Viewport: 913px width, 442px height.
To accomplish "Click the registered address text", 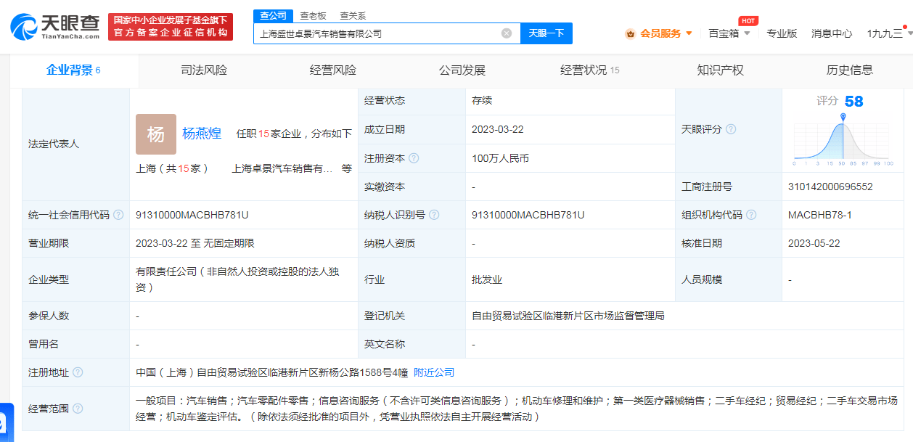I will point(272,372).
